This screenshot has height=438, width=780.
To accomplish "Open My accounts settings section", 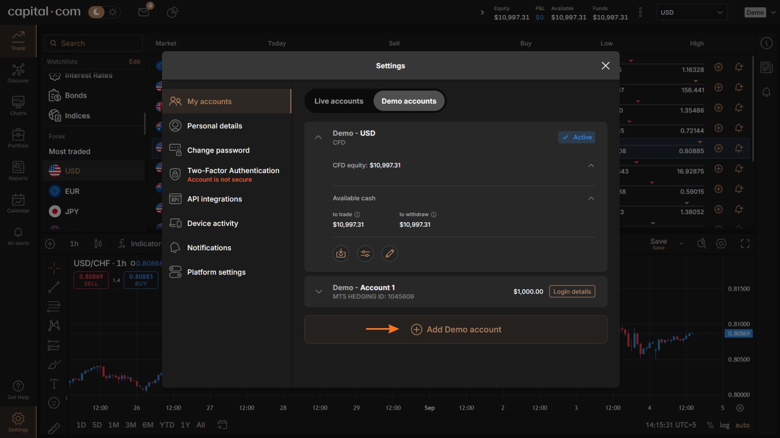I will 227,101.
